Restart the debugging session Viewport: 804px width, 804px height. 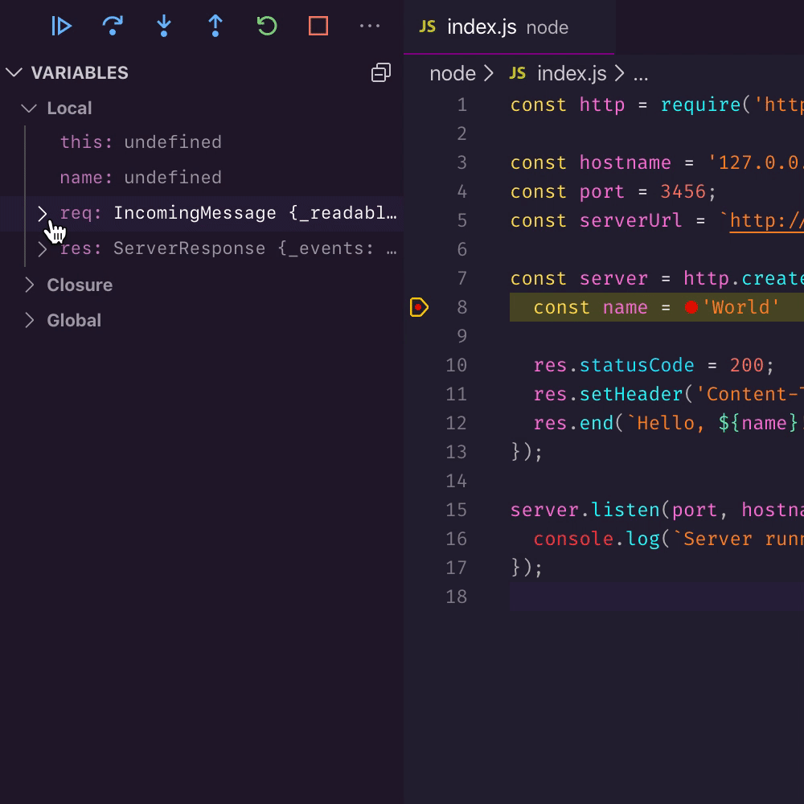[267, 27]
